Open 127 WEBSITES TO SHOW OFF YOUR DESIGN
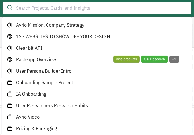The width and height of the screenshot is (194, 135). pyautogui.click(x=97, y=36)
